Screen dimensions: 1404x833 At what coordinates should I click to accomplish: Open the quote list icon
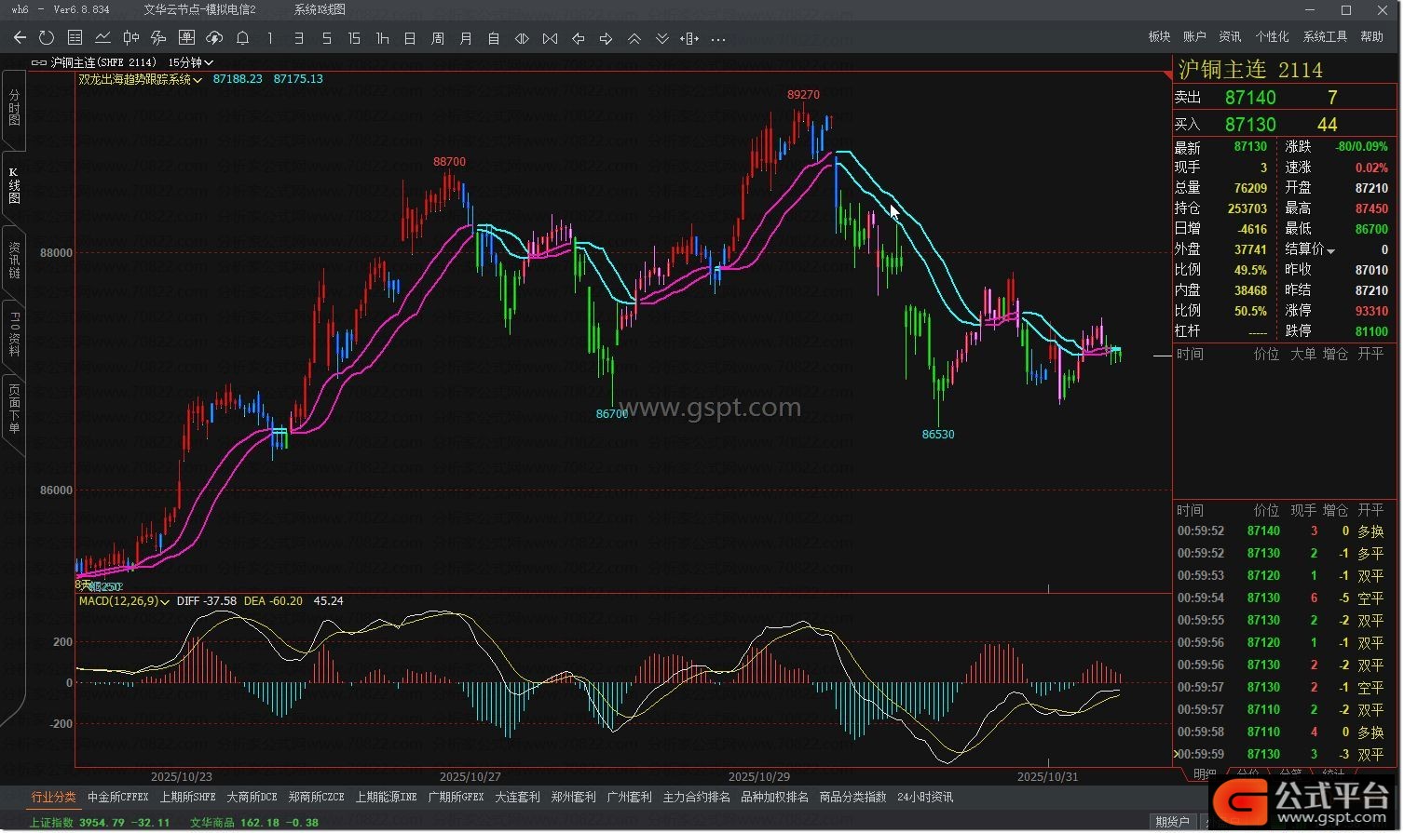75,38
